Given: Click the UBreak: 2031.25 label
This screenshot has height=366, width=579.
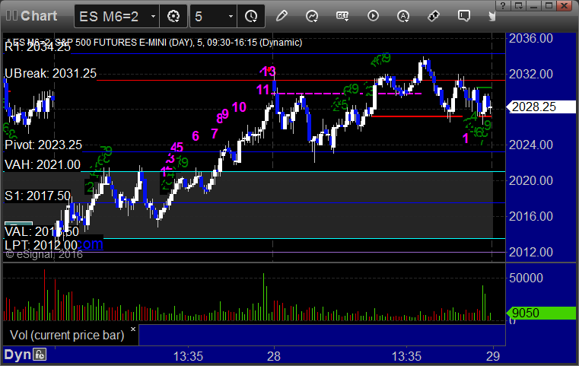Looking at the screenshot, I should pyautogui.click(x=50, y=74).
